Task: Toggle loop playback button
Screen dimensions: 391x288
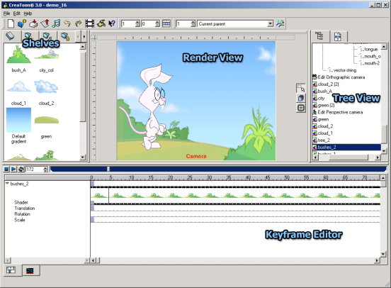Action: (x=21, y=169)
